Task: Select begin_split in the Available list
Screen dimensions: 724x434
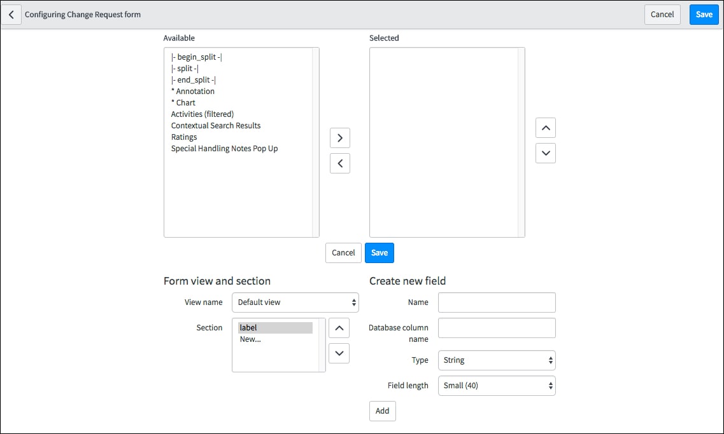Action: [x=195, y=57]
